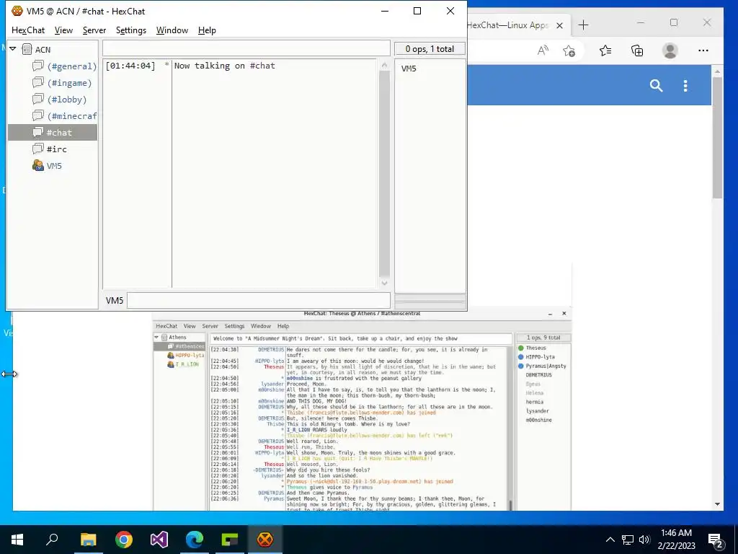Screen dimensions: 738x554
Task: Click the VM5 user dialog icon in tree
Action: pyautogui.click(x=38, y=165)
